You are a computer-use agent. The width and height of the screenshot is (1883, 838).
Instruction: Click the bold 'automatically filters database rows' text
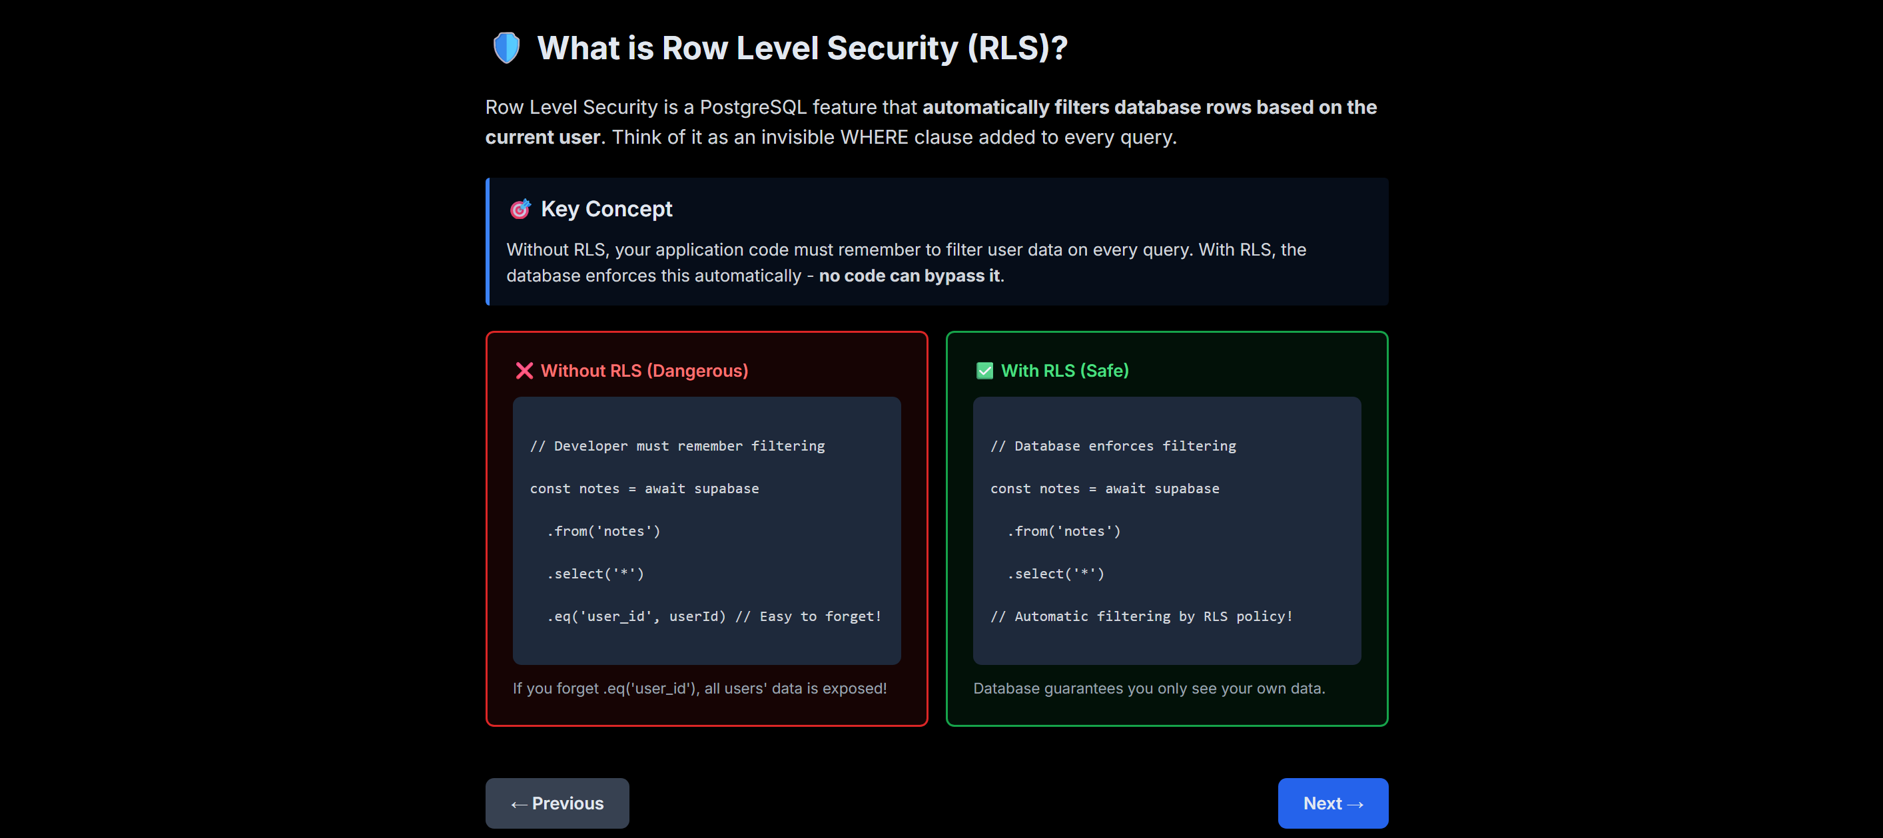(1087, 107)
